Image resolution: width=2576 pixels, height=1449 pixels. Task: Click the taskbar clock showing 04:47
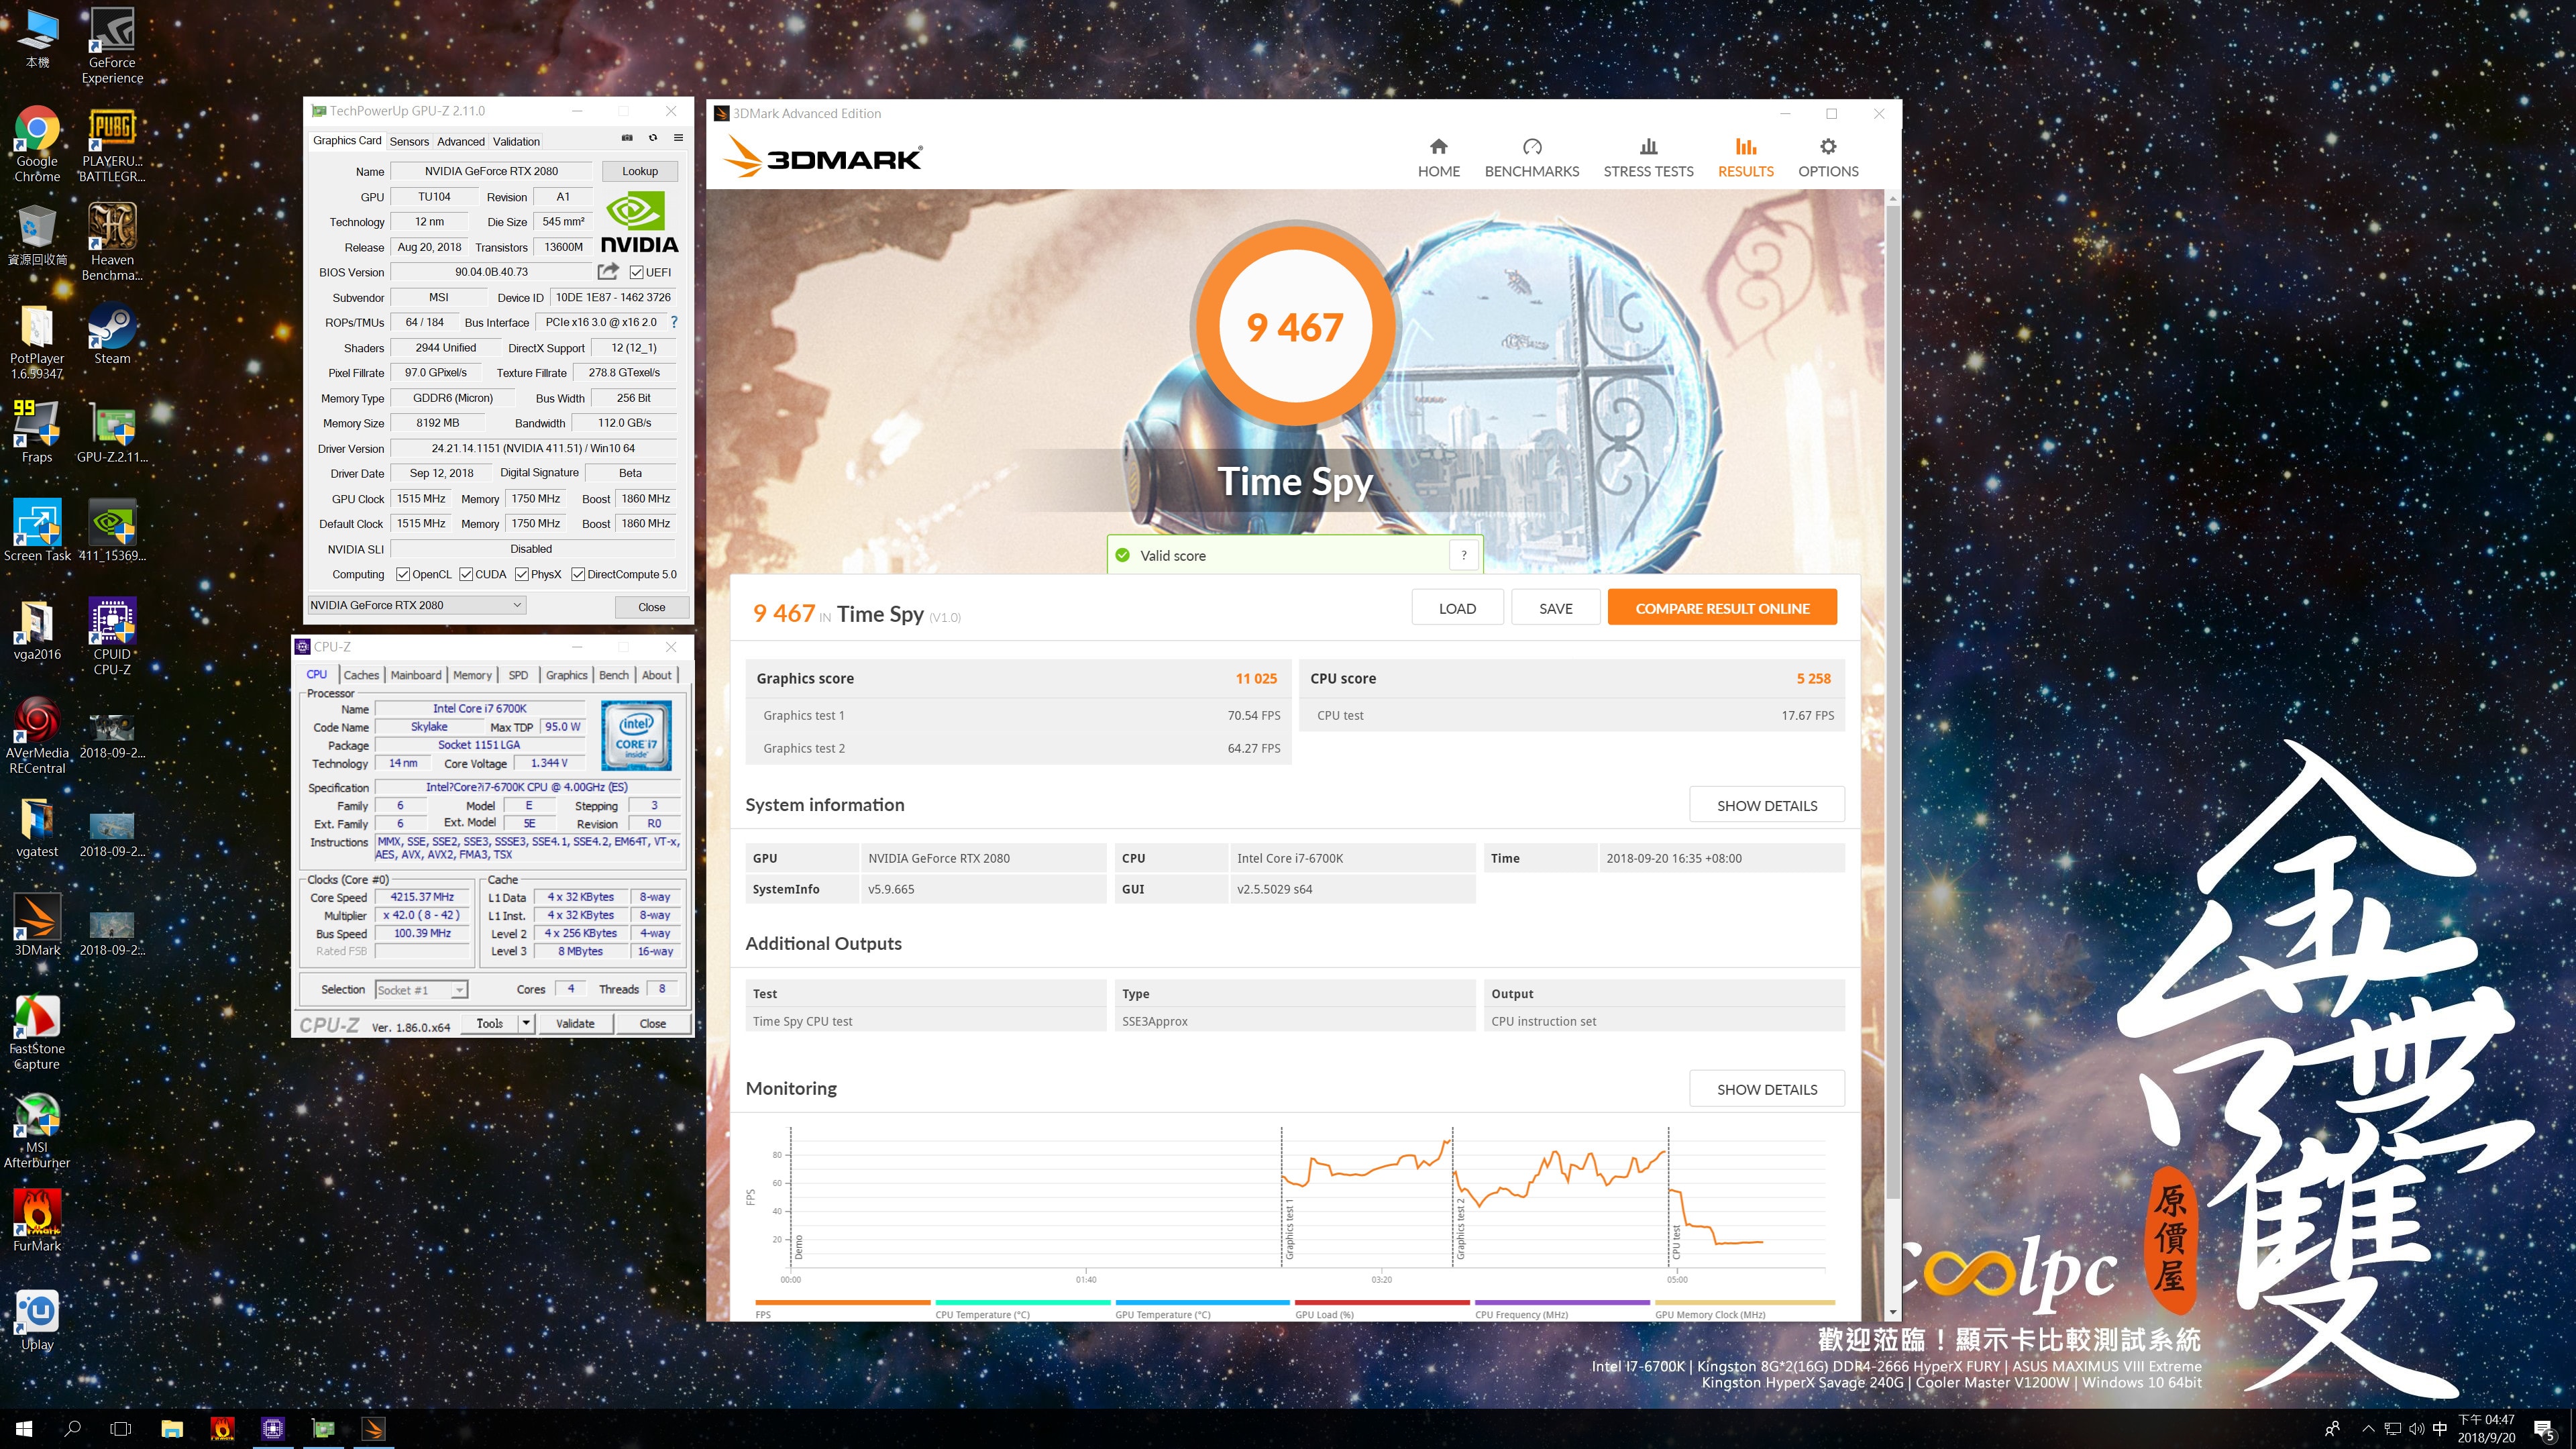click(2487, 1429)
